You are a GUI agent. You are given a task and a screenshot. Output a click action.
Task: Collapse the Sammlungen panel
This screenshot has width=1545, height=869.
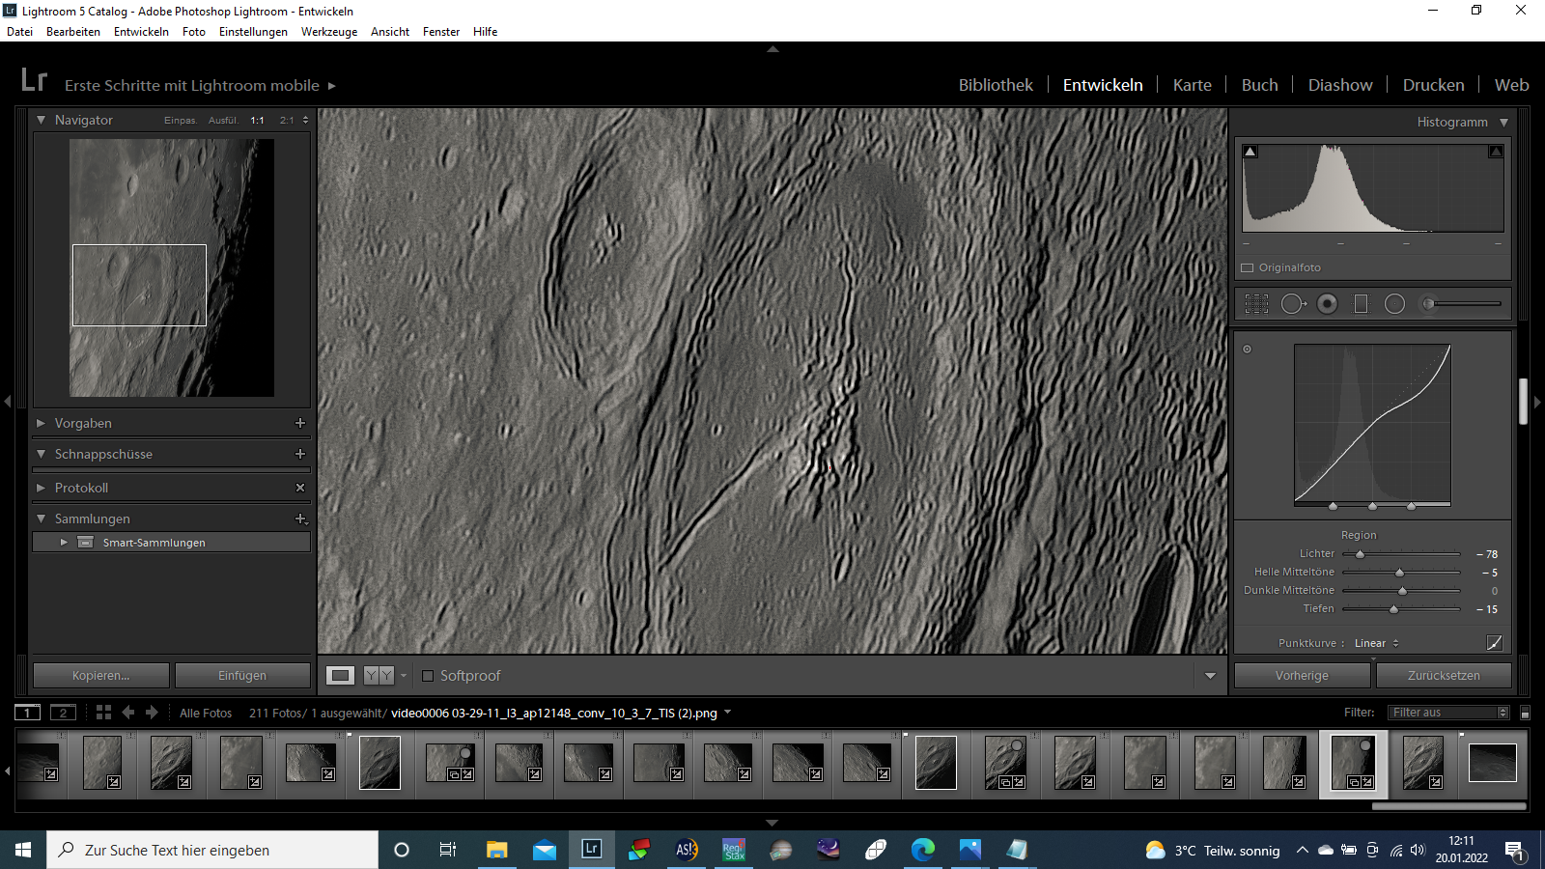click(x=41, y=519)
